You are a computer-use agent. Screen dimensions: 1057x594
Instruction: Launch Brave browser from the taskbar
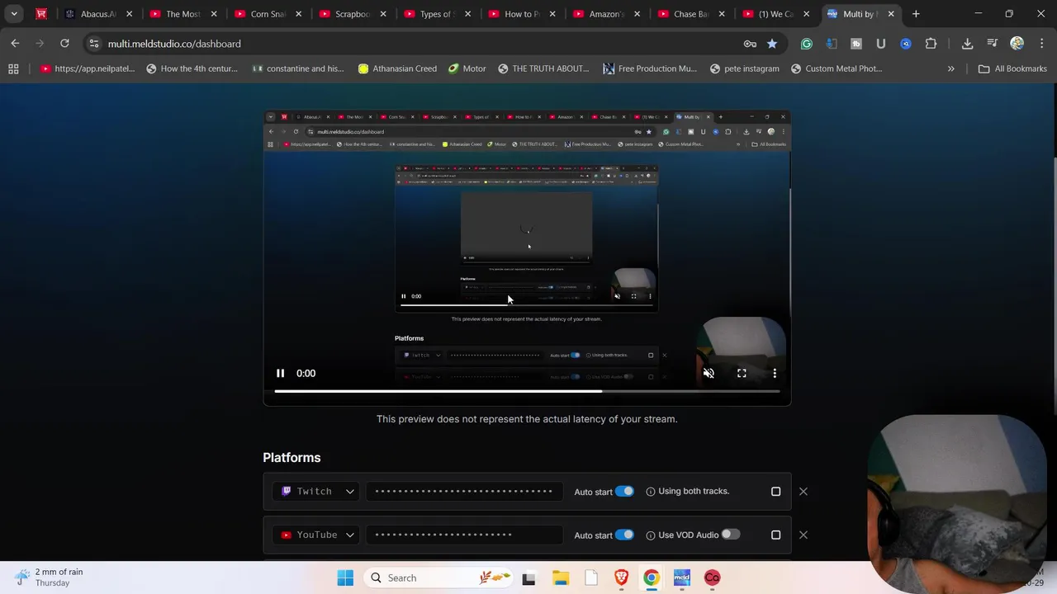(622, 577)
